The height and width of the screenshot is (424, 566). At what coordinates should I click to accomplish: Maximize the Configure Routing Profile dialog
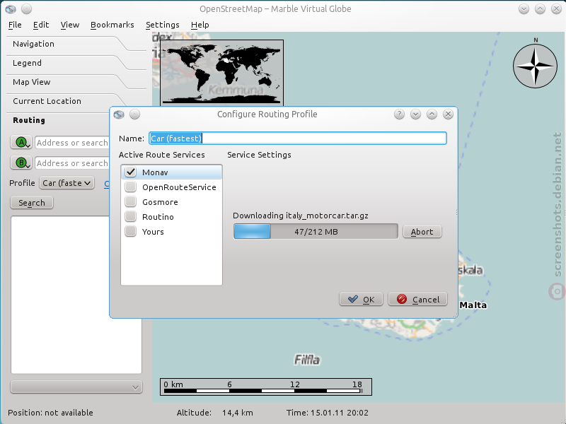coord(432,114)
